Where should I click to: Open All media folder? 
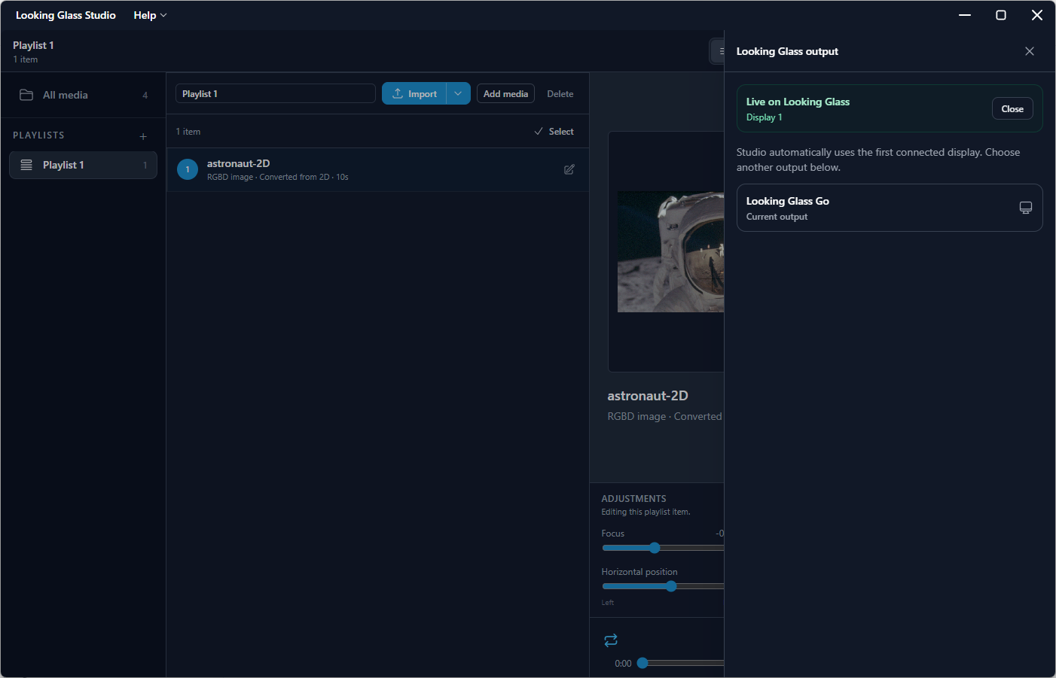click(x=83, y=95)
